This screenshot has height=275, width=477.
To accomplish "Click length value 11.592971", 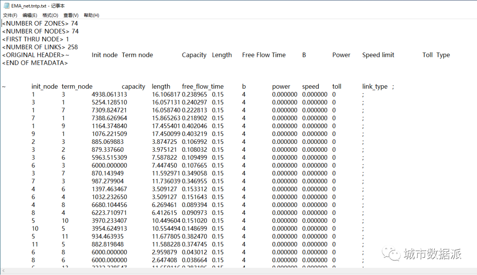I will (166, 173).
